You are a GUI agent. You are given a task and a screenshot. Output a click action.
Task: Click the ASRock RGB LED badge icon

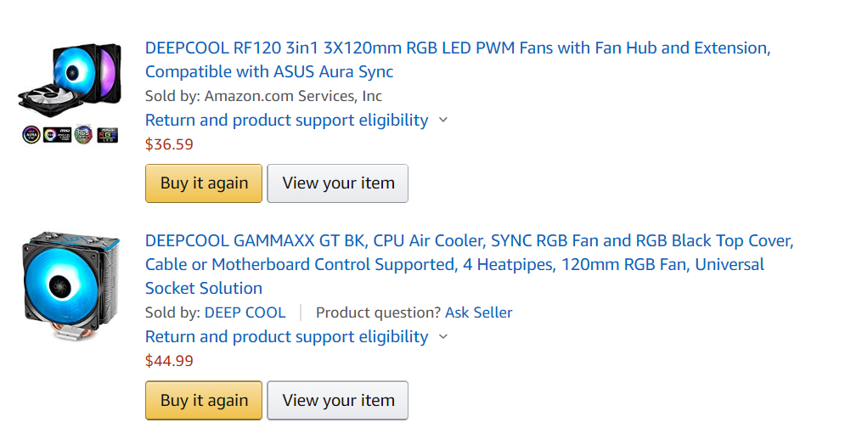[x=107, y=135]
